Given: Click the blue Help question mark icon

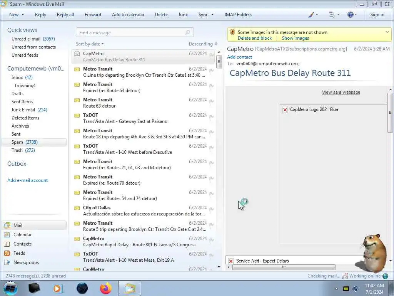Looking at the screenshot, I should tap(350, 15).
